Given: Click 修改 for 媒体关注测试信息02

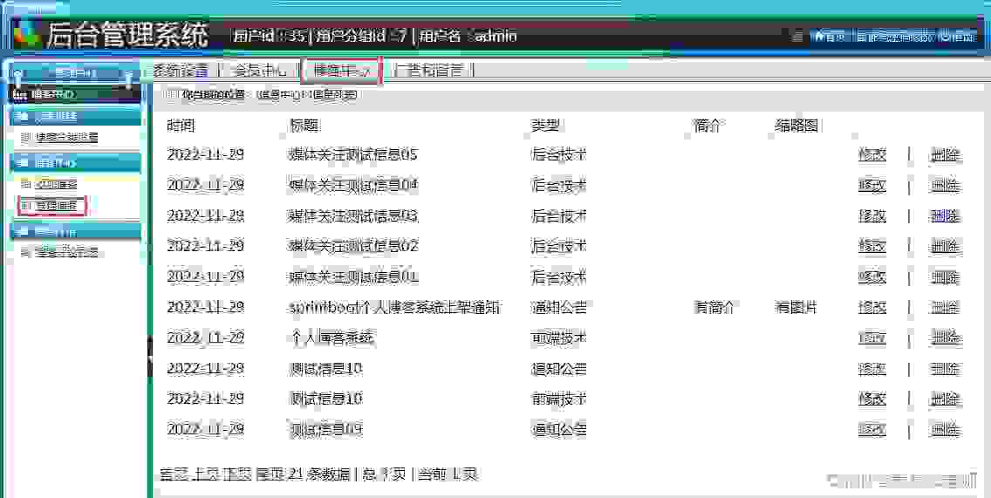Looking at the screenshot, I should [x=872, y=246].
